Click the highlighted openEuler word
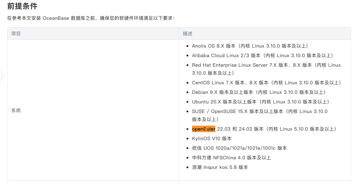The height and width of the screenshot is (184, 356). click(x=204, y=129)
